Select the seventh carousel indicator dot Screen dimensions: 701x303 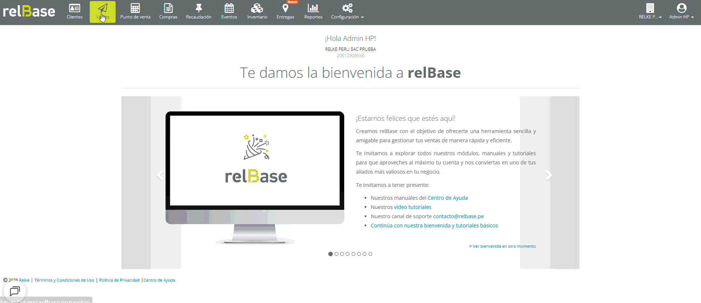[x=365, y=254]
